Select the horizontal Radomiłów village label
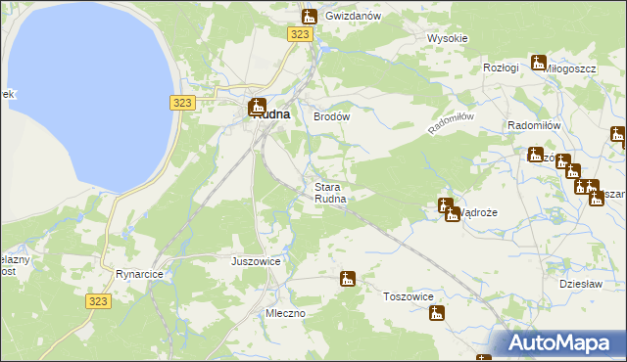 click(534, 125)
